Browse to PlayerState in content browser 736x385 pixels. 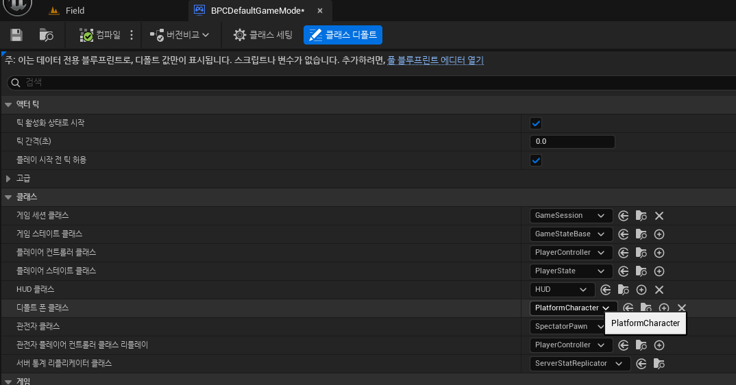click(641, 271)
